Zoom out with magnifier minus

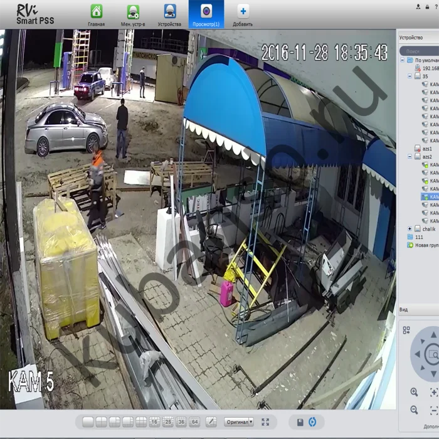pos(414,410)
